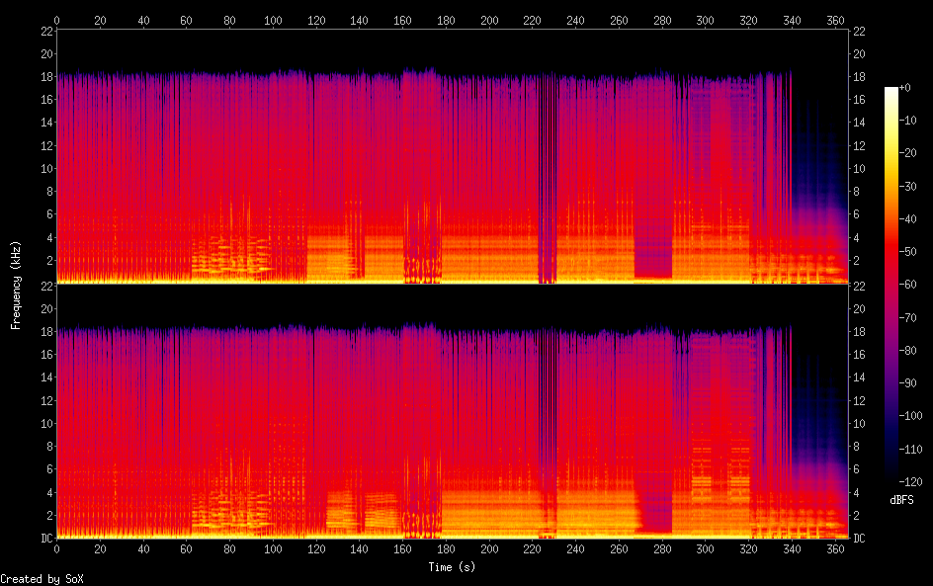
Task: Click the -90 label on the dBFS scale
Action: tap(914, 382)
